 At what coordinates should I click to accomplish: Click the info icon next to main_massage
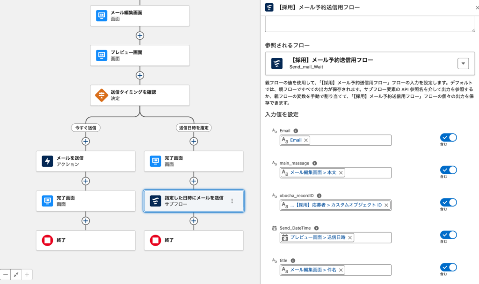(x=314, y=163)
